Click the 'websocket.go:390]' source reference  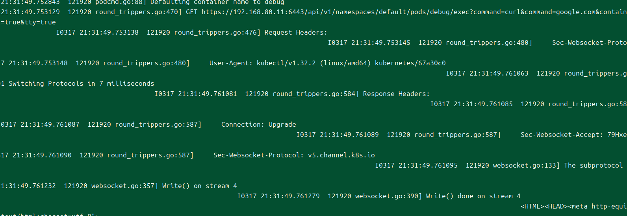388,196
